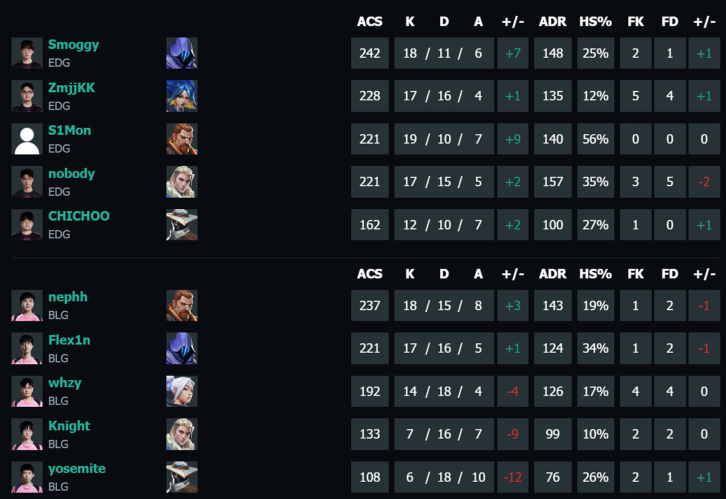Click whzy's Jett agent icon
The height and width of the screenshot is (499, 726).
tap(182, 391)
